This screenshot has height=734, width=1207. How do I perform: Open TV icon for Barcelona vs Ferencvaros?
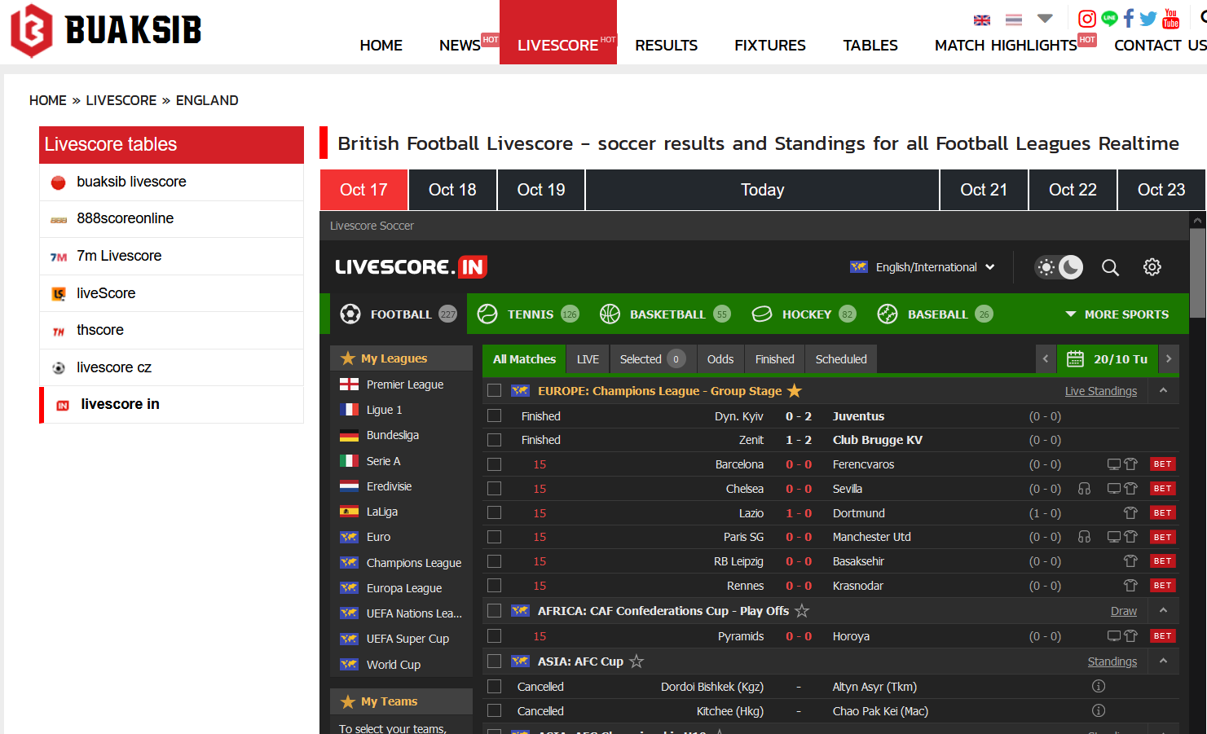(x=1113, y=464)
